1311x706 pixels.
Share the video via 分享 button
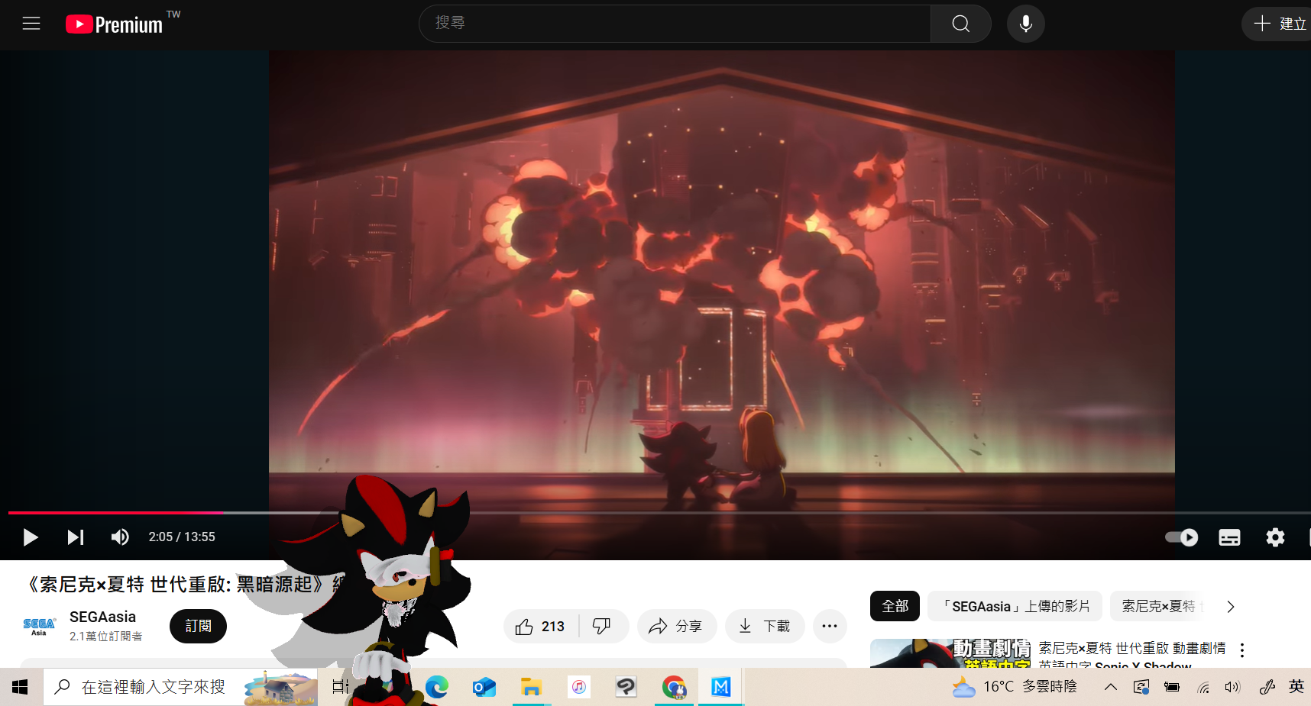676,627
